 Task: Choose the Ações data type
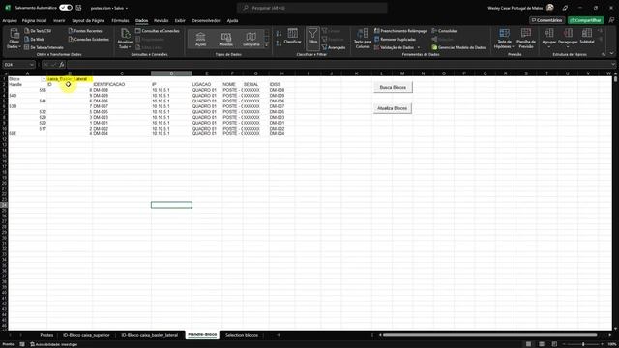(x=200, y=40)
